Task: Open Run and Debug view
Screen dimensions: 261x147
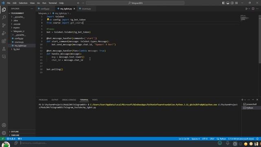Action: point(4,33)
